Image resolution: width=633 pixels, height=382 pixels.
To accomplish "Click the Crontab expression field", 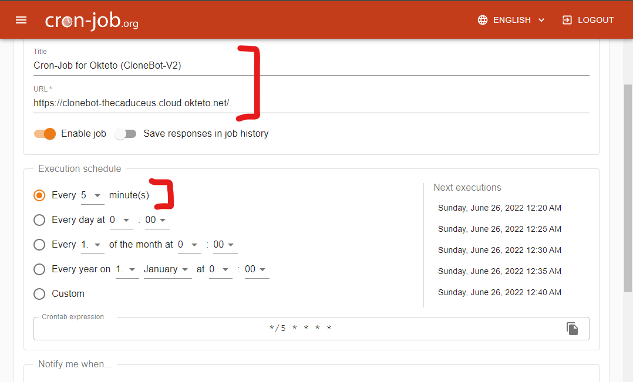I will 311,329.
